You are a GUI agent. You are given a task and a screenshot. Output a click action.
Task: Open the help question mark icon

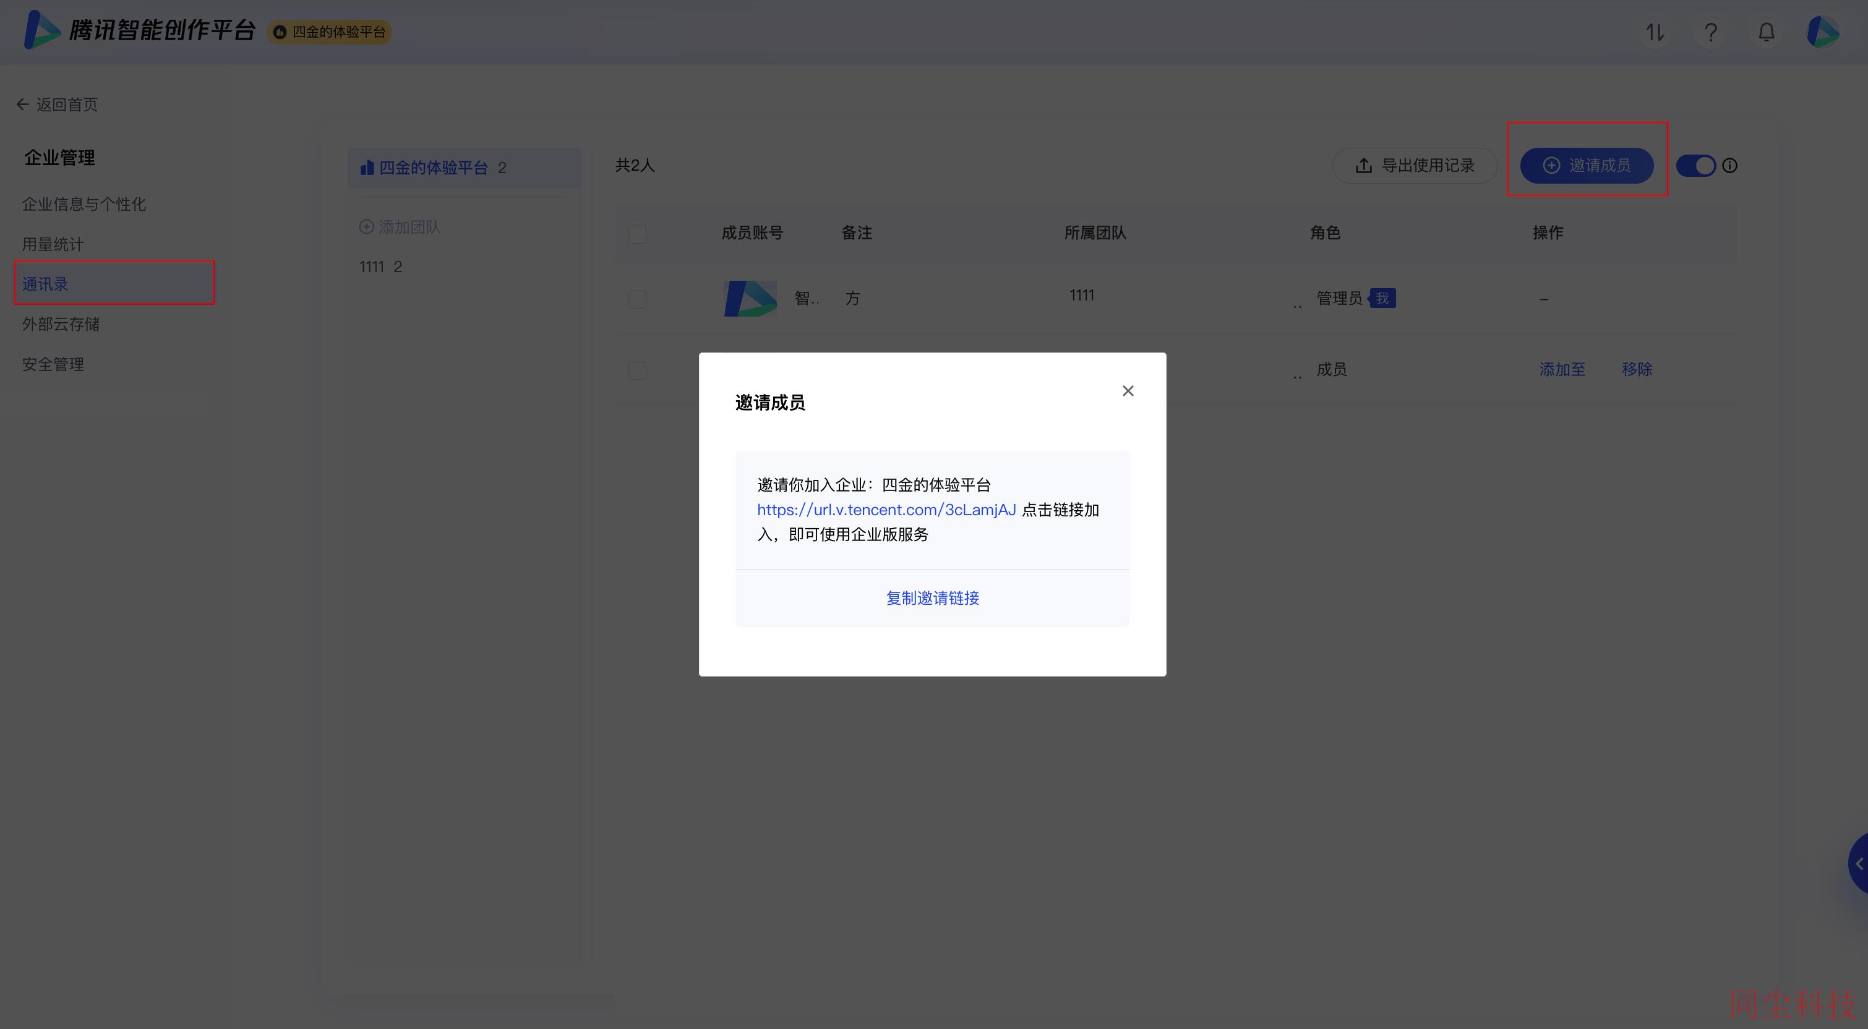pyautogui.click(x=1711, y=32)
